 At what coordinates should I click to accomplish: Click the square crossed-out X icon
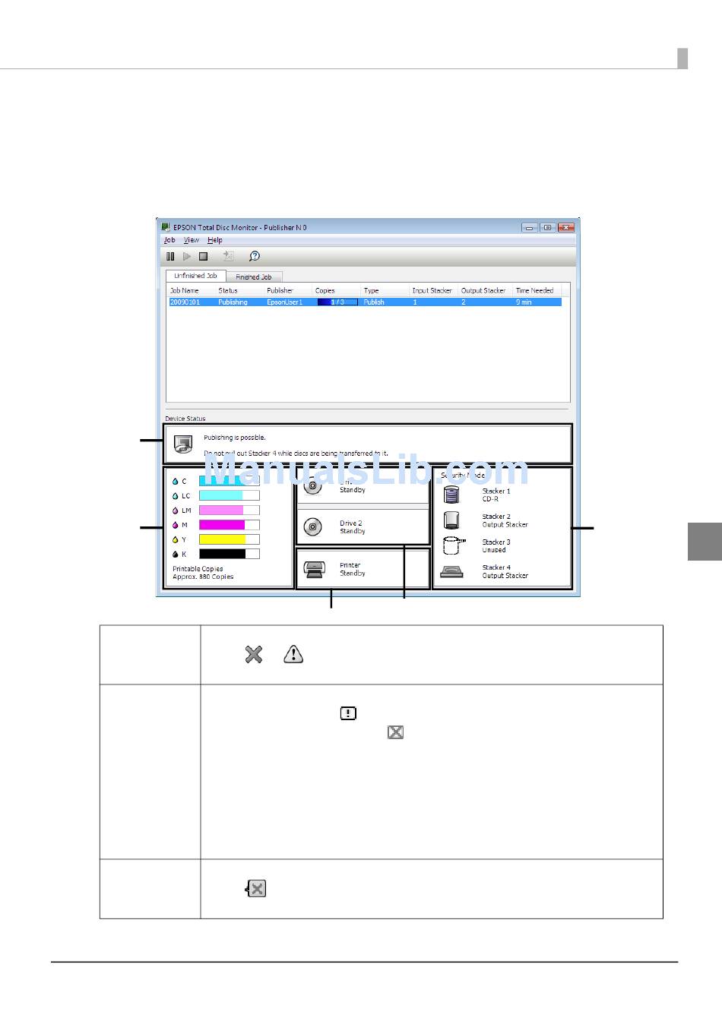tap(395, 732)
